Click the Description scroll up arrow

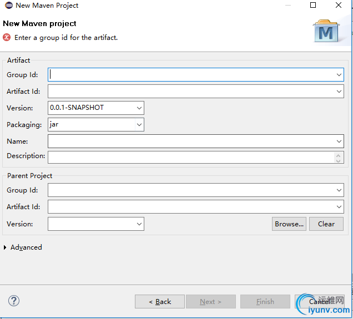pos(338,155)
